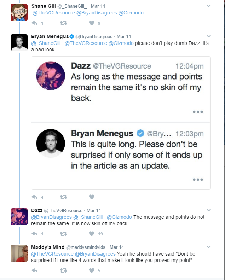Open the @Gizmodo mention in Shane Gill's tweet

tap(131, 13)
